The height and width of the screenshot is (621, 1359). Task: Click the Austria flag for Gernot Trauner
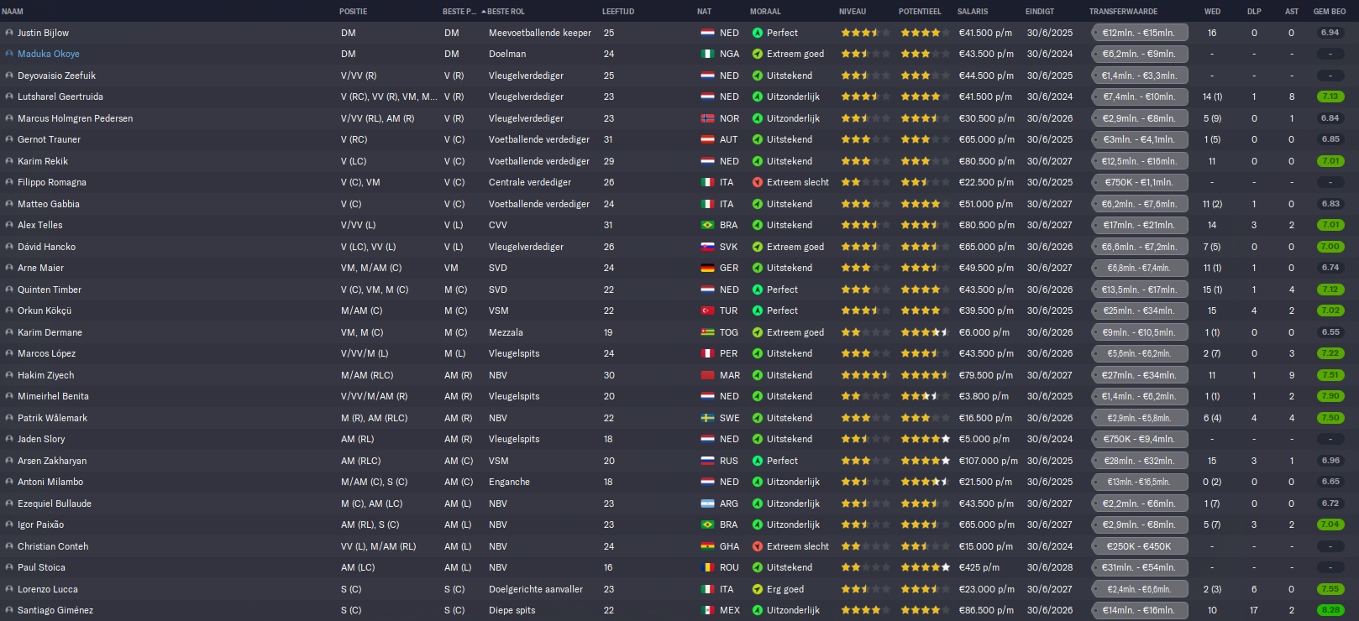coord(708,139)
